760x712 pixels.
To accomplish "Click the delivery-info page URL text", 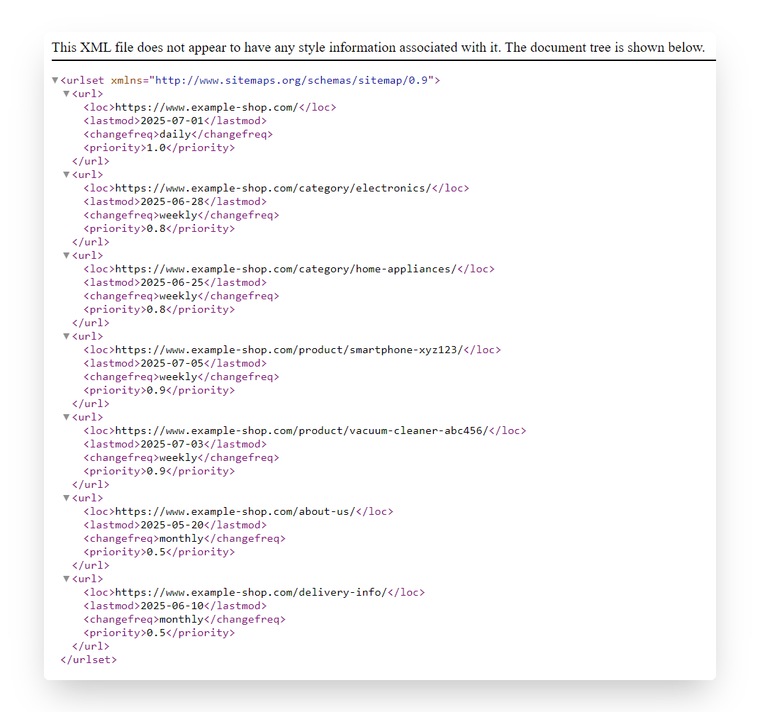I will pos(251,592).
